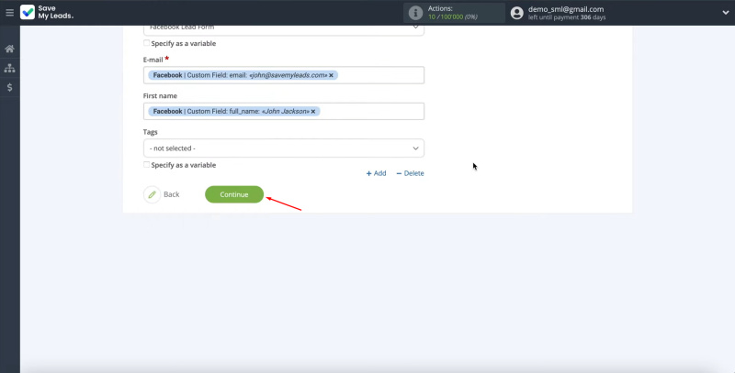The image size is (735, 373).
Task: Click the pencil Back icon
Action: 152,194
